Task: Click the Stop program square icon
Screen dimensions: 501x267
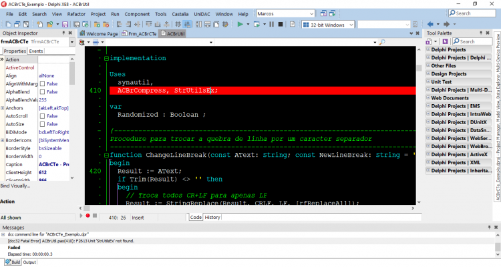Action: pyautogui.click(x=281, y=24)
